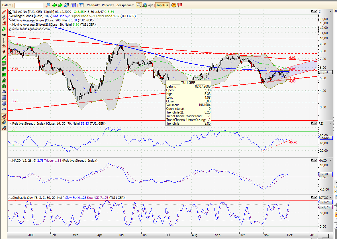
Task: Select the full circle drawing tool
Action: (x=4, y=103)
